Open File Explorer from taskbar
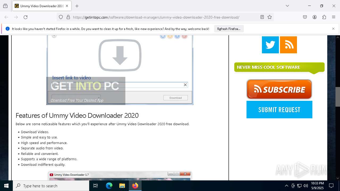The height and width of the screenshot is (191, 340). click(x=122, y=186)
